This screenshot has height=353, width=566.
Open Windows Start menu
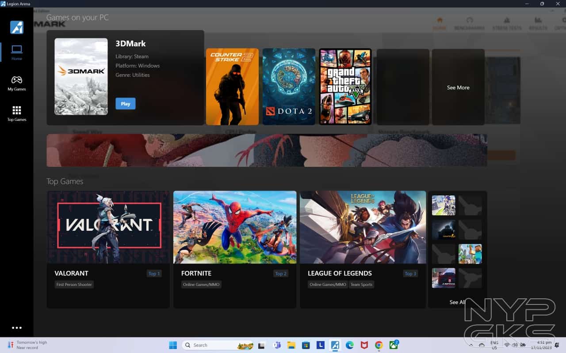[x=173, y=345]
